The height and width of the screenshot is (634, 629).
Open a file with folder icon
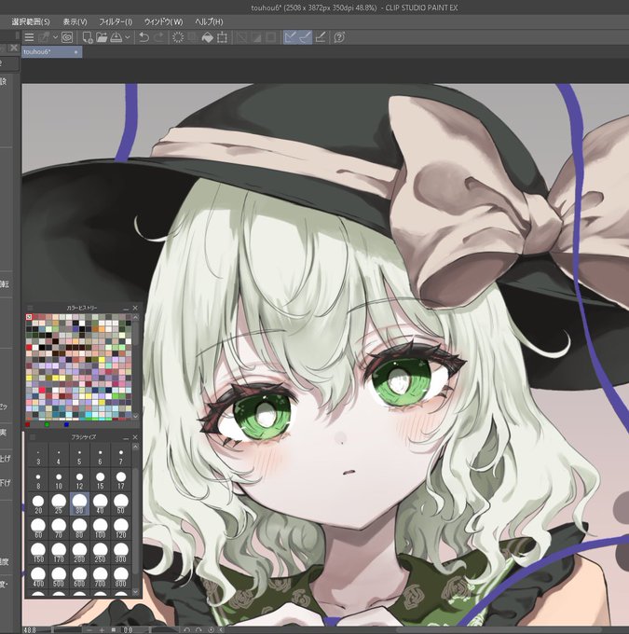point(102,37)
